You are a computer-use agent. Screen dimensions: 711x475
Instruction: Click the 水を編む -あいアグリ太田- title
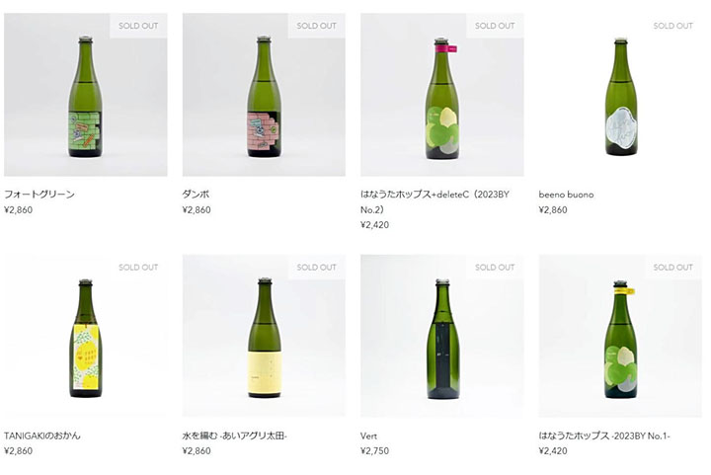click(235, 435)
